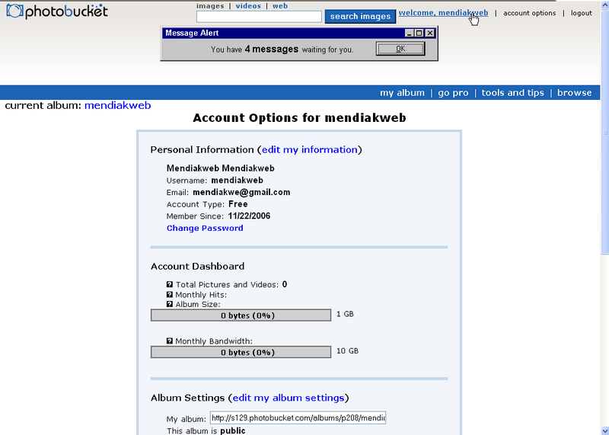This screenshot has width=609, height=435.
Task: Click the Account Dashboard heading
Action: coord(197,267)
